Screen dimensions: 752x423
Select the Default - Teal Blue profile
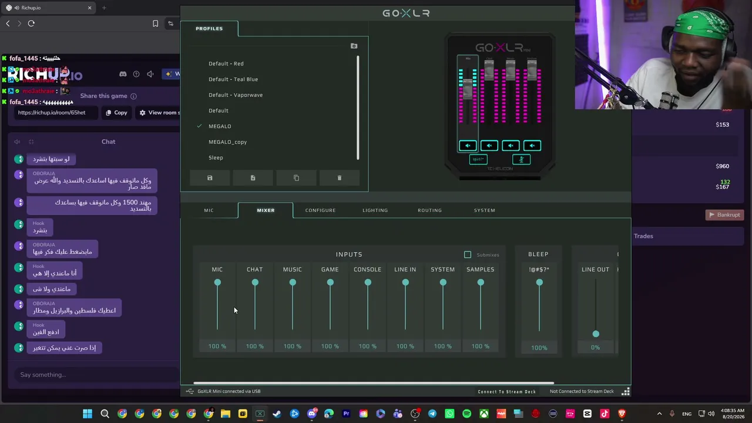coord(233,79)
